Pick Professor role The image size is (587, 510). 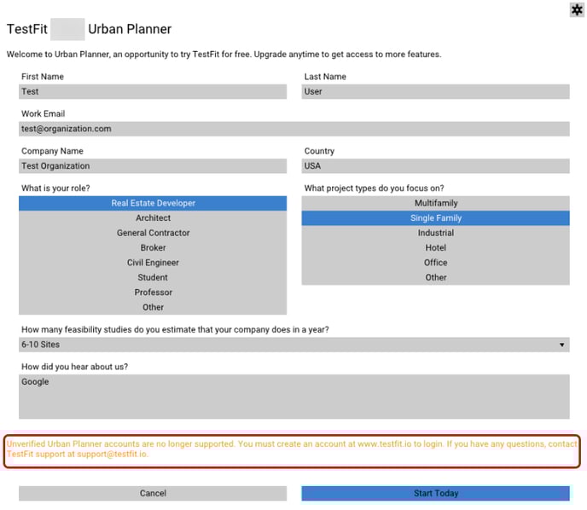[x=153, y=293]
